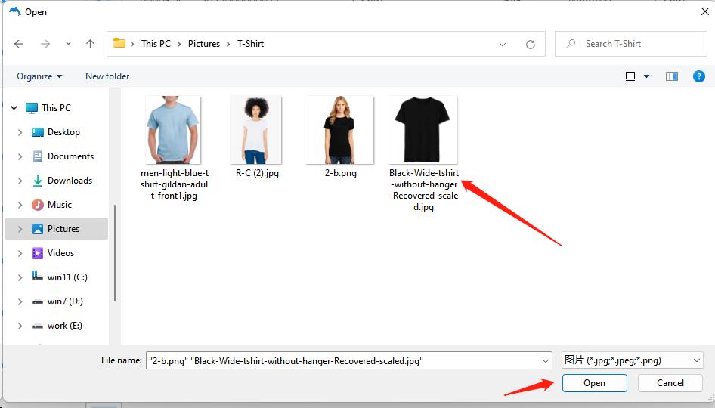Select the Music folder in sidebar

click(60, 205)
